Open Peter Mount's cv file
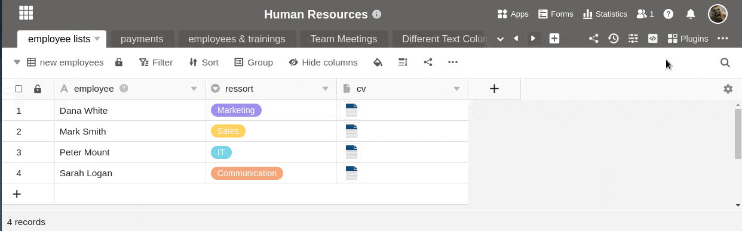The width and height of the screenshot is (742, 231). (x=352, y=152)
